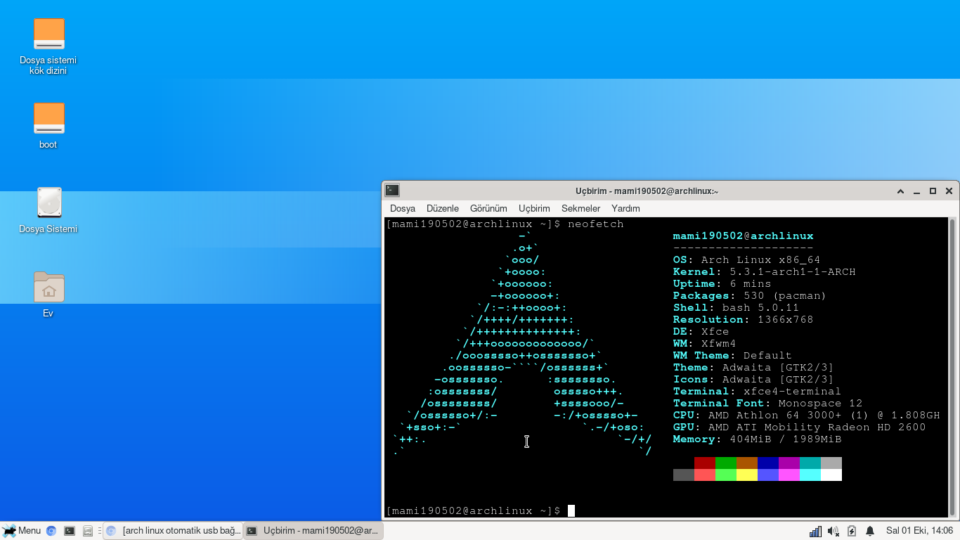Open the network signal tray icon

815,531
